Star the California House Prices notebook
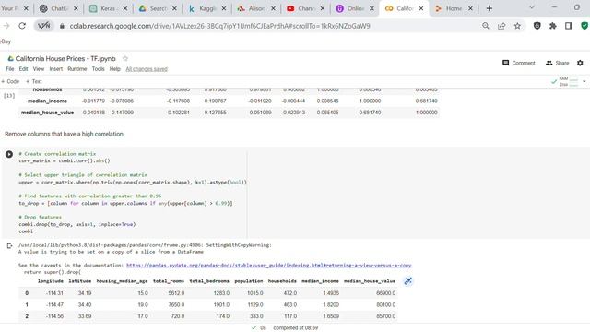 click(125, 59)
